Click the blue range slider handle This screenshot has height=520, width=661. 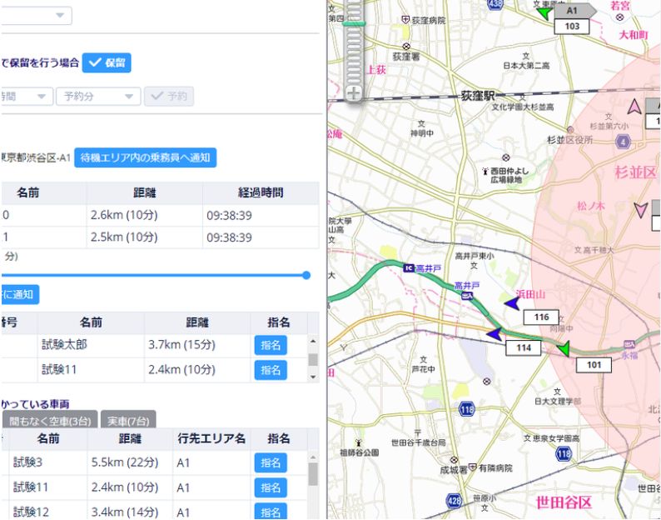[x=306, y=275]
